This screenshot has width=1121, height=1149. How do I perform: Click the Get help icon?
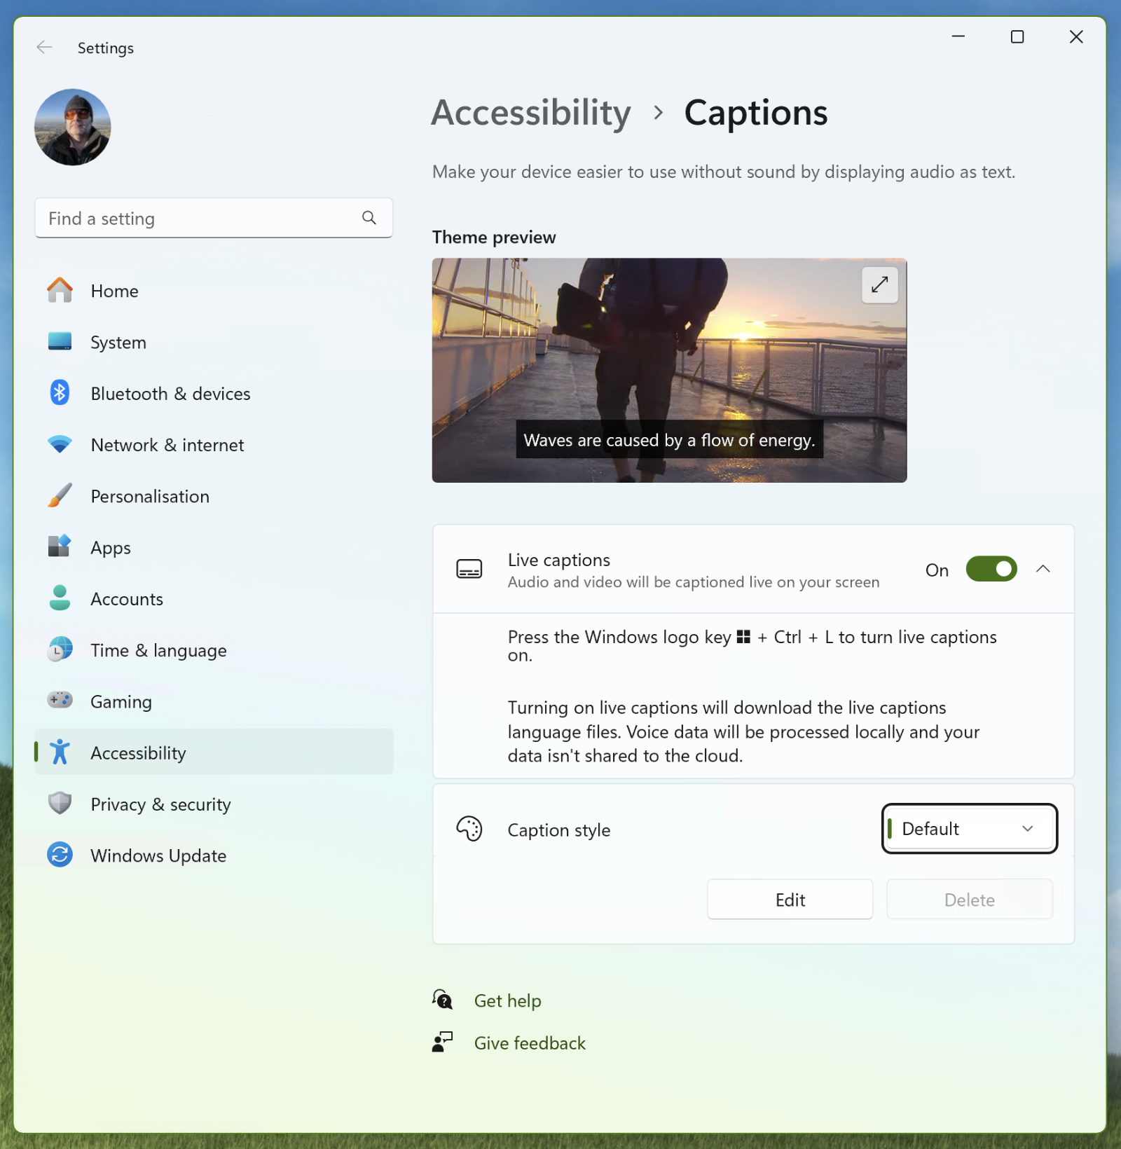click(x=442, y=1000)
